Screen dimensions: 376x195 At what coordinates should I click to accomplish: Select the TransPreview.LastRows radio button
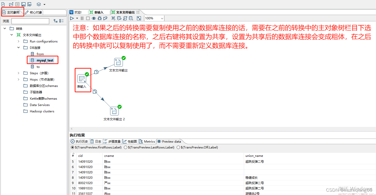(125, 147)
